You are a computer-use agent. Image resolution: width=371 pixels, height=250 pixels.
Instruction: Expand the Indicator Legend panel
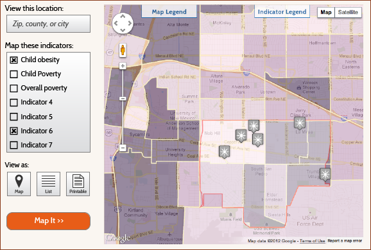282,12
